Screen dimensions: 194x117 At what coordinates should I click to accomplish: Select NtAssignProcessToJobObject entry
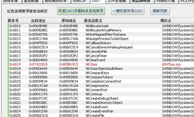pos(107,39)
